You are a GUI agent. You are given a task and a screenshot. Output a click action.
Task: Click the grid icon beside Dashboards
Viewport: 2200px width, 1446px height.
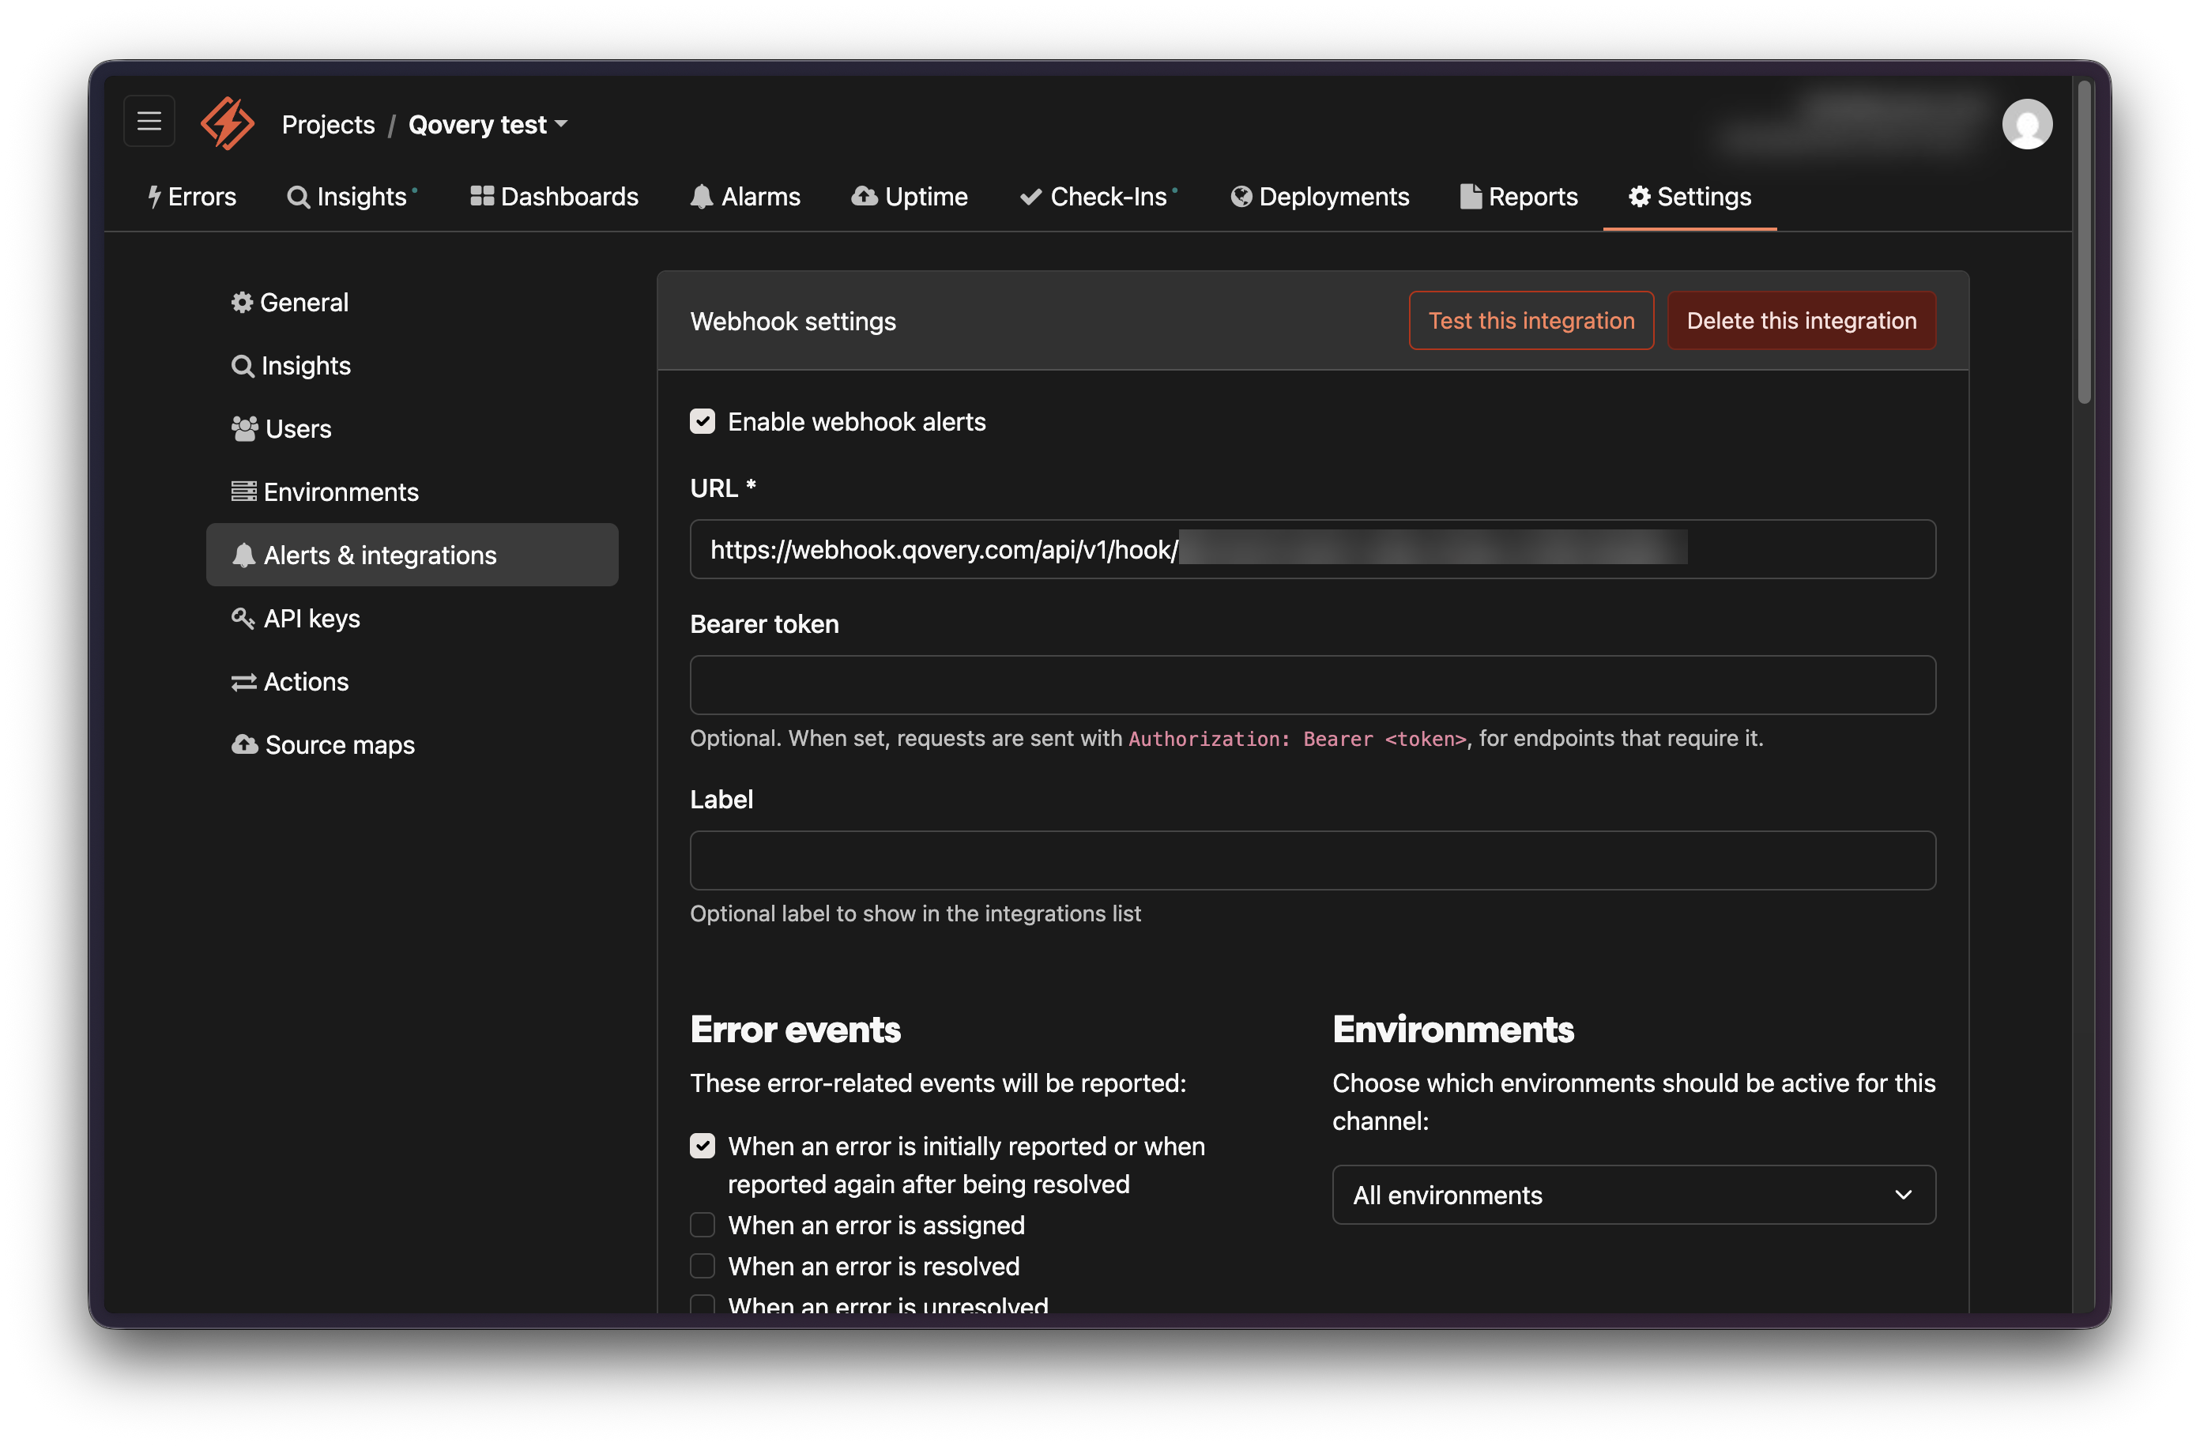(x=481, y=196)
